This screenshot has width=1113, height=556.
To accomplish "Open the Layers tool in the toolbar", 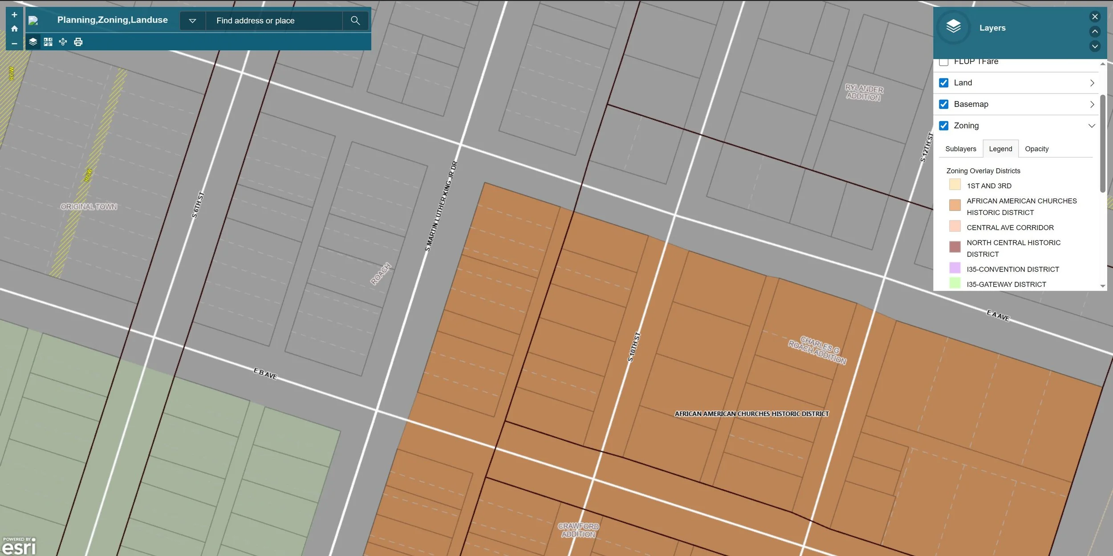I will pos(33,41).
